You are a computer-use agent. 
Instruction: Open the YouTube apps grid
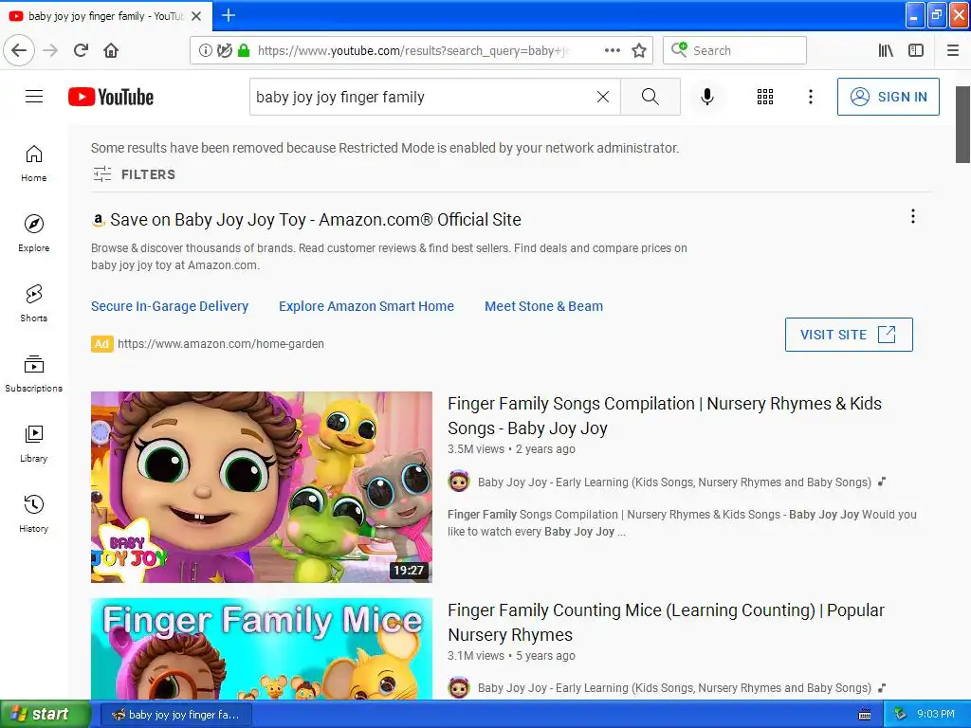click(765, 97)
